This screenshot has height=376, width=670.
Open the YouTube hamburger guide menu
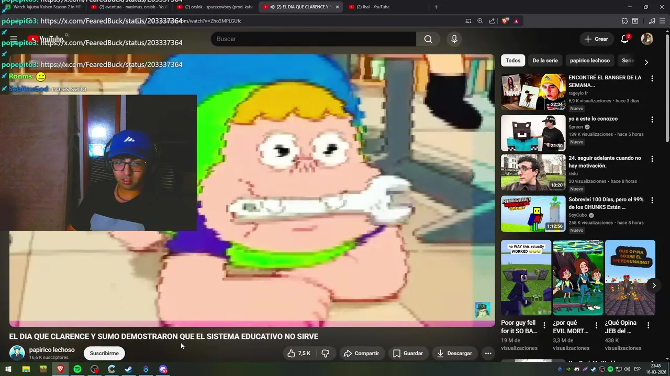[14, 39]
